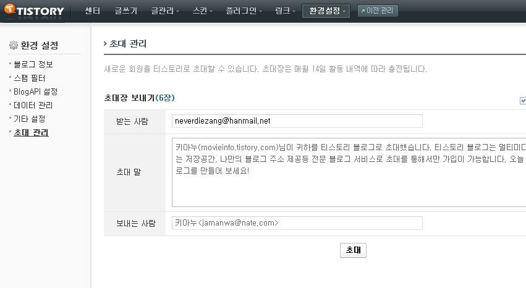Open 블로그 정보 in sidebar
The width and height of the screenshot is (526, 288).
[x=33, y=64]
